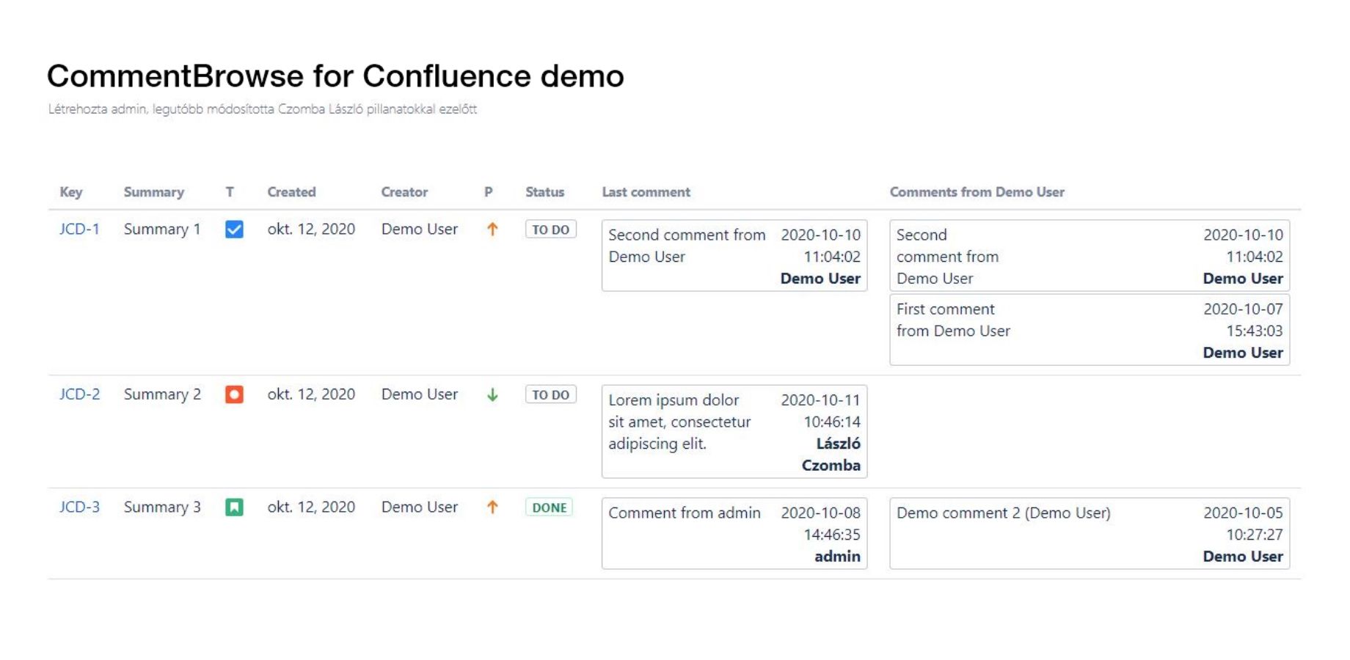1350x660 pixels.
Task: Click the 2020-10-05 comment timestamp
Action: (x=1244, y=523)
